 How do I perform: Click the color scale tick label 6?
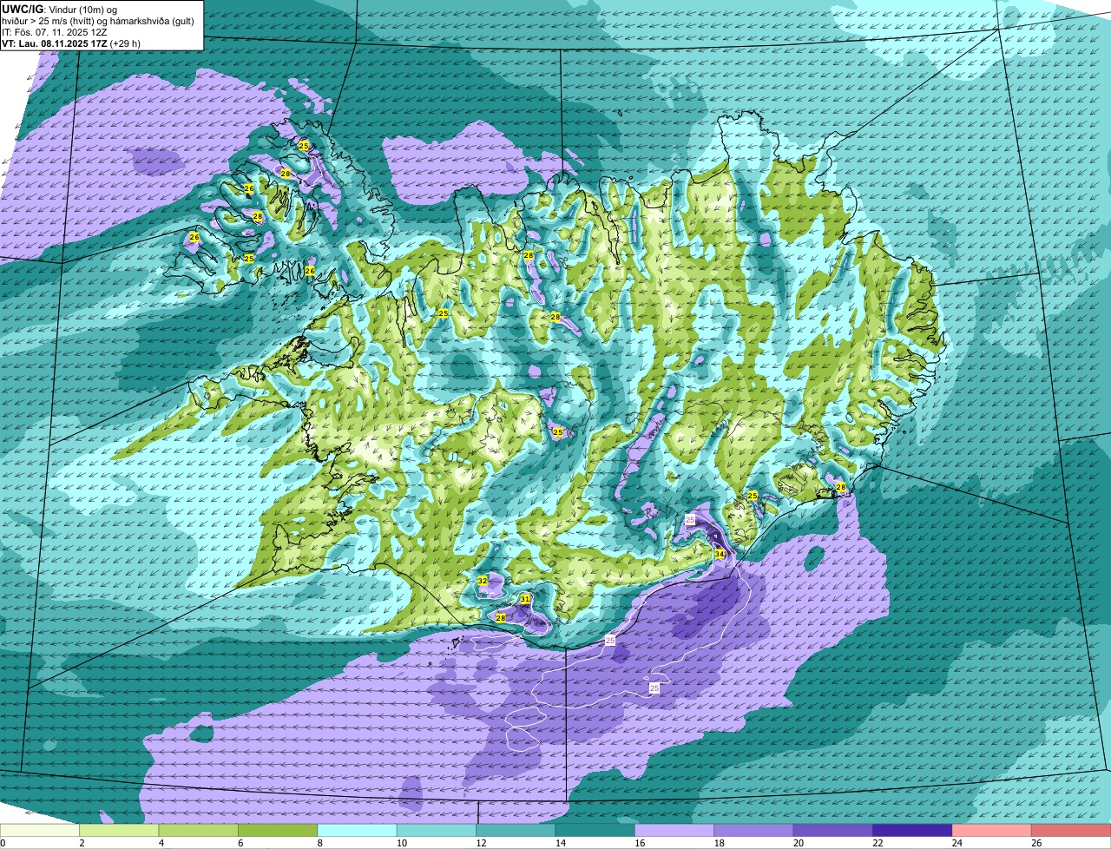pos(239,843)
